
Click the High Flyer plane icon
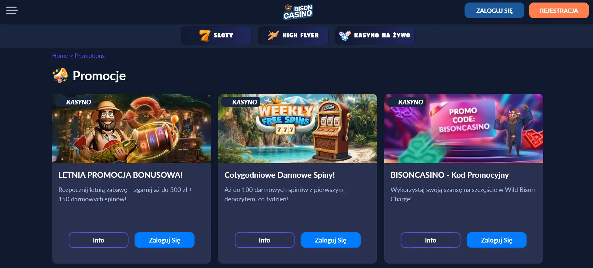[x=273, y=35]
